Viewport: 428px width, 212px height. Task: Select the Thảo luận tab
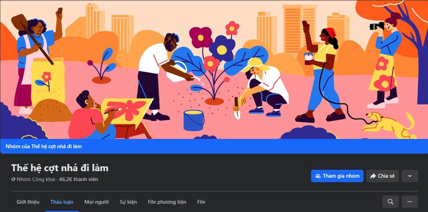click(62, 202)
